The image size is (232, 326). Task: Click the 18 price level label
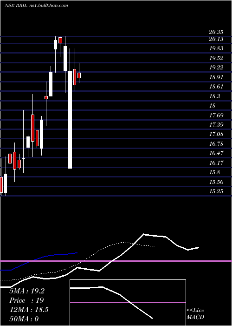(213, 106)
